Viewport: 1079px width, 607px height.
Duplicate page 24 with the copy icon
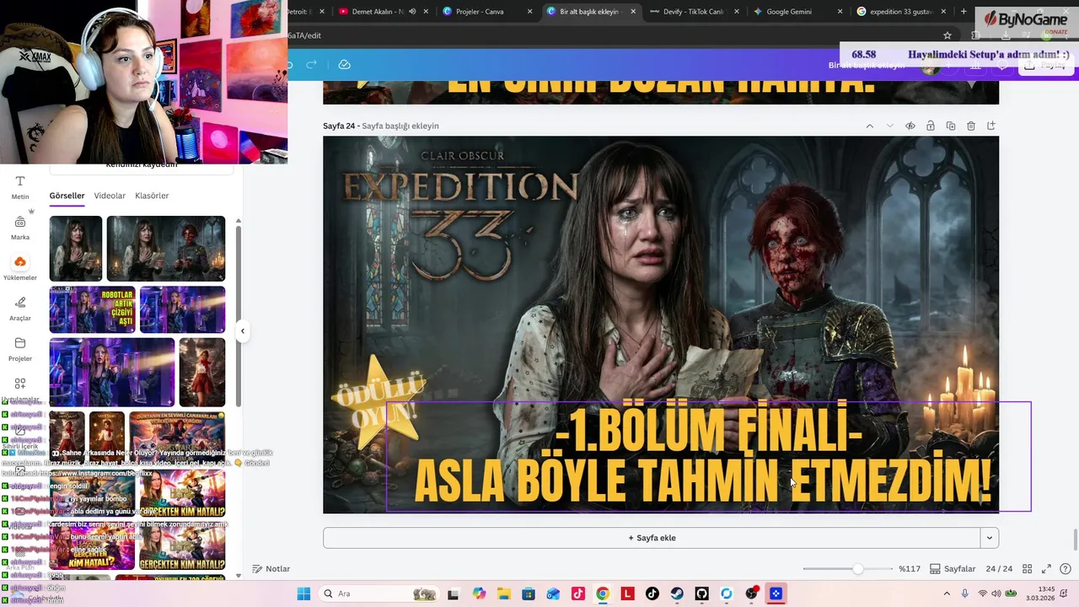coord(951,126)
